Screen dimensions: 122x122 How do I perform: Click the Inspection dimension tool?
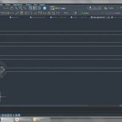(30, 13)
